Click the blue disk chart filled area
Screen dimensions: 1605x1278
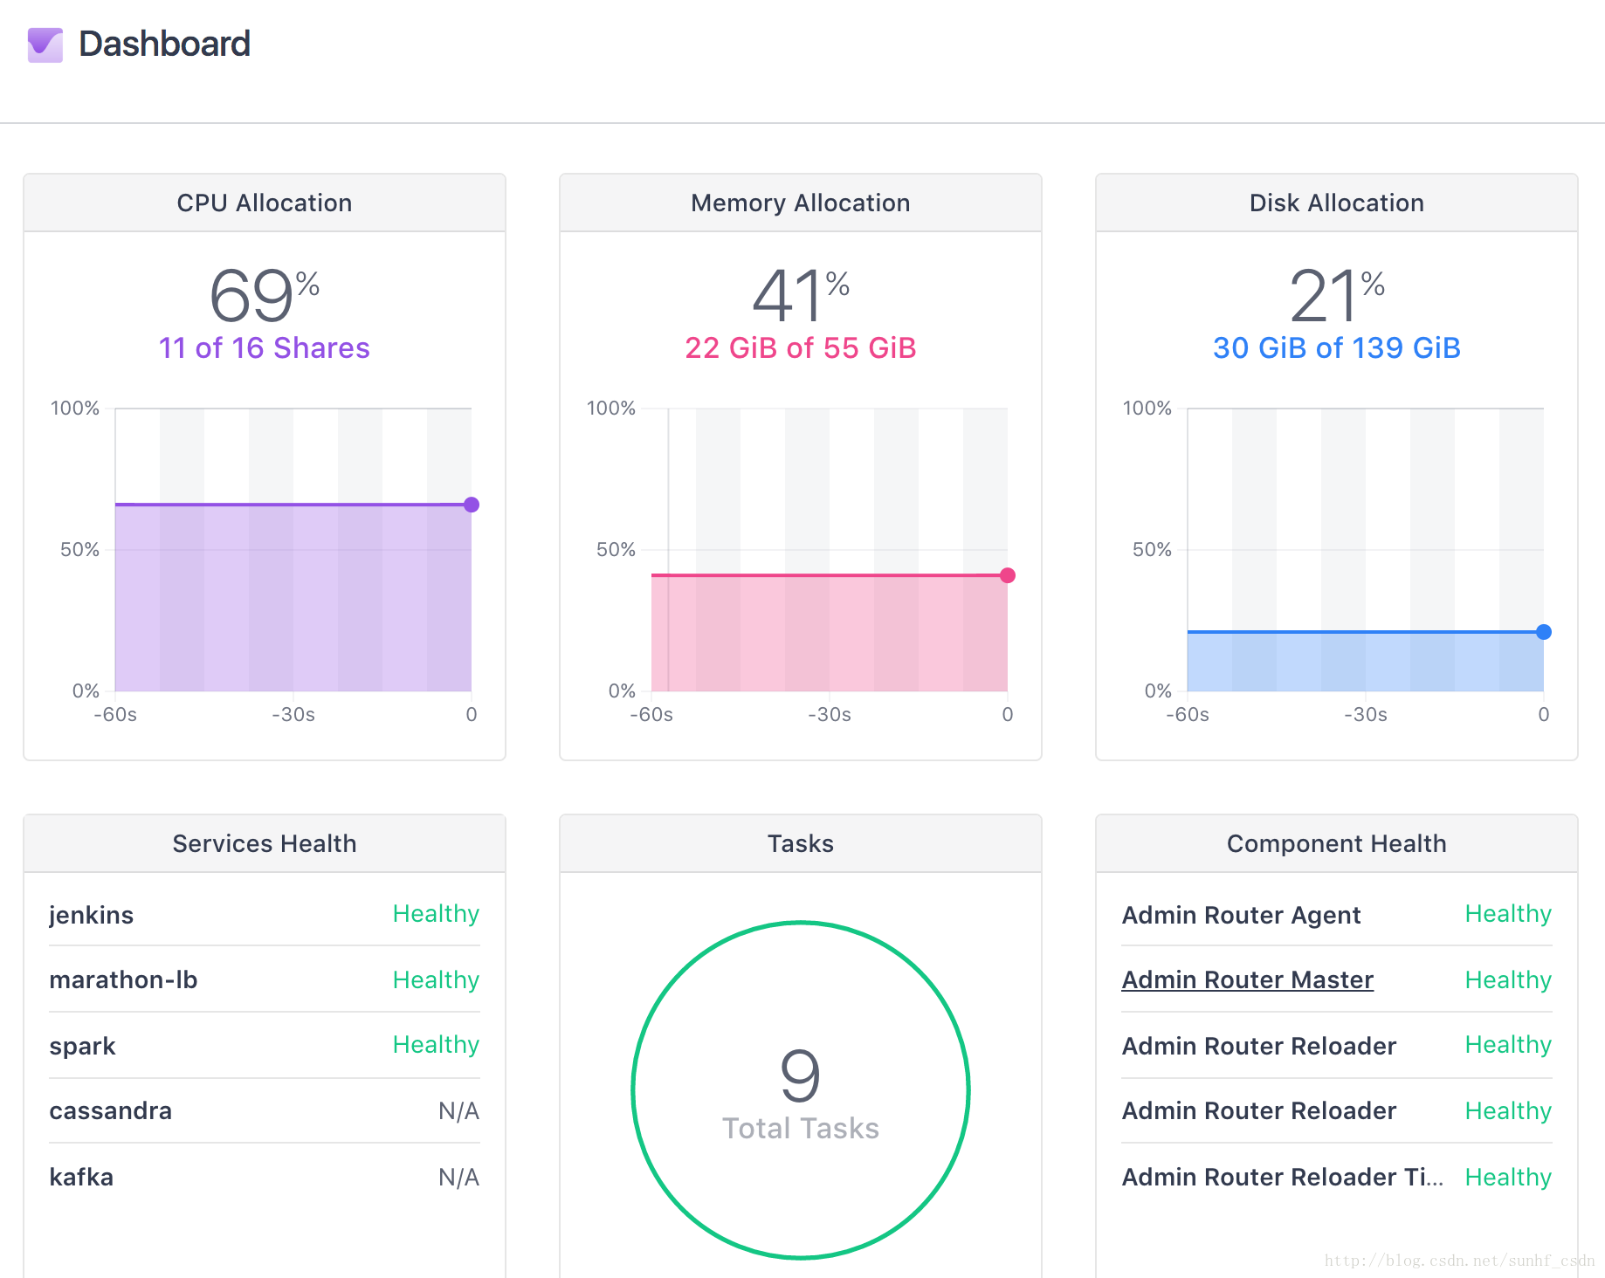point(1366,662)
